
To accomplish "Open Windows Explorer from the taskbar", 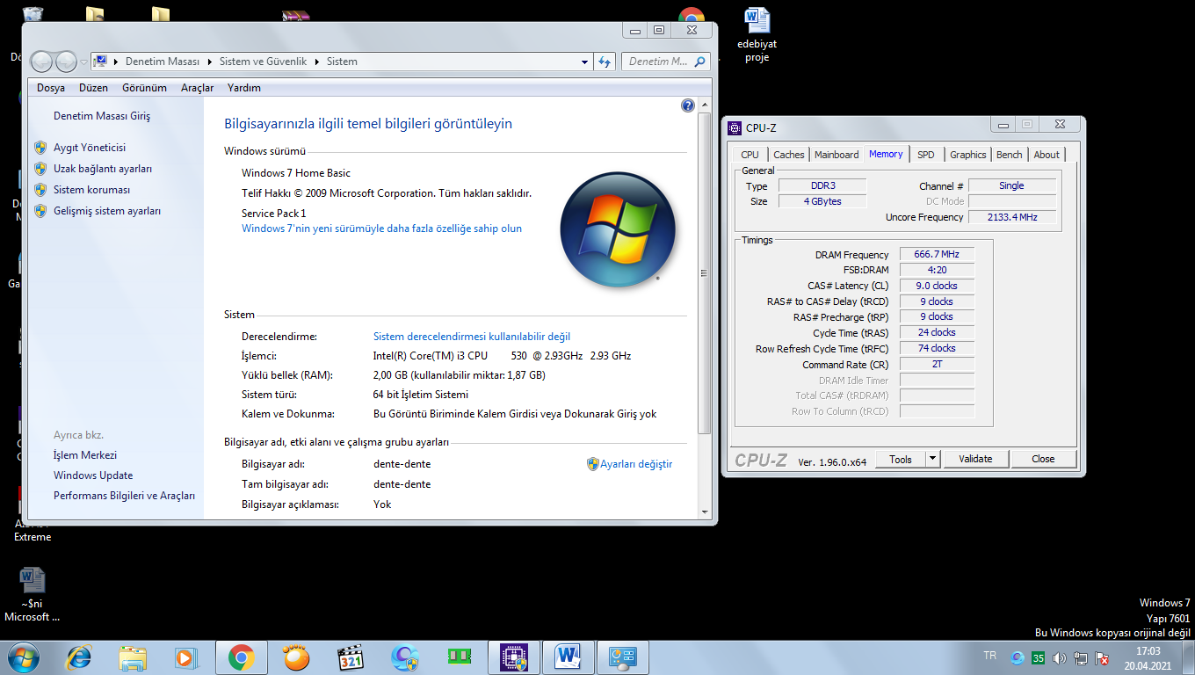I will [133, 657].
